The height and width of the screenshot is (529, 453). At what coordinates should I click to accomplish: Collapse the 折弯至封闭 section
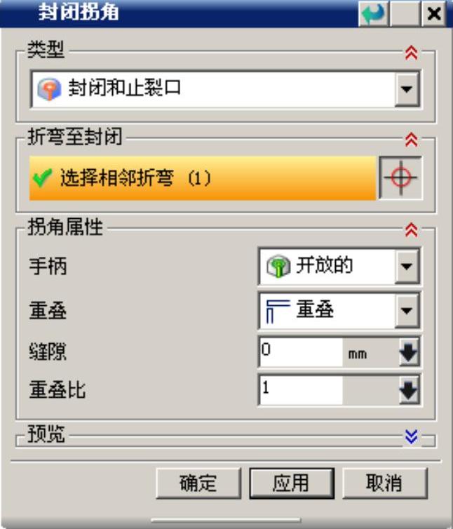point(411,140)
